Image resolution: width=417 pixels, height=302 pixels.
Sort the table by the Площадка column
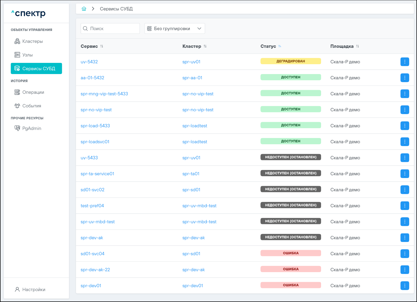coord(357,46)
